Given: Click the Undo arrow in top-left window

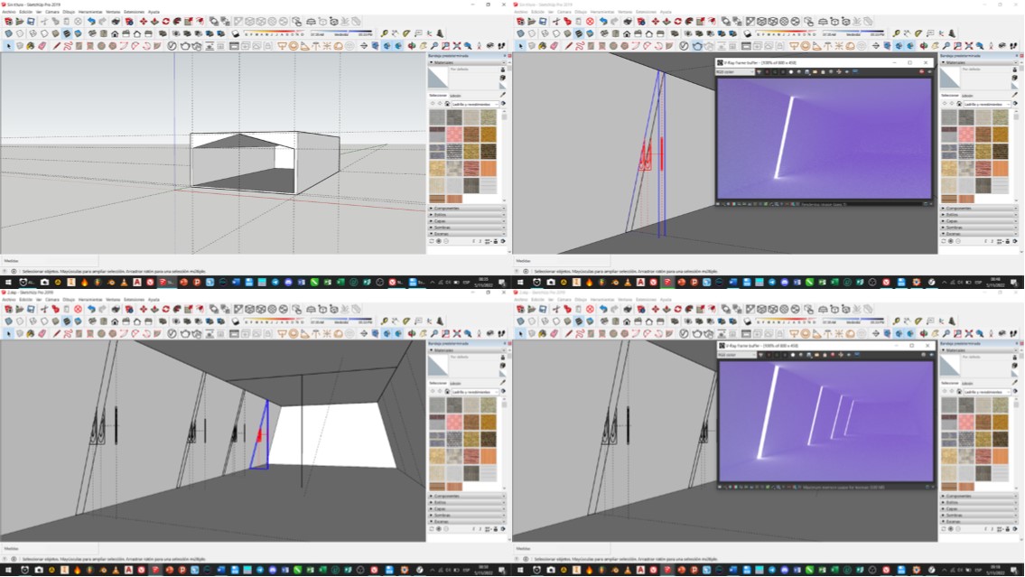Looking at the screenshot, I should 91,22.
